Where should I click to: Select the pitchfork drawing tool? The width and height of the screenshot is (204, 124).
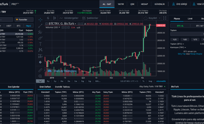click(x=40, y=32)
